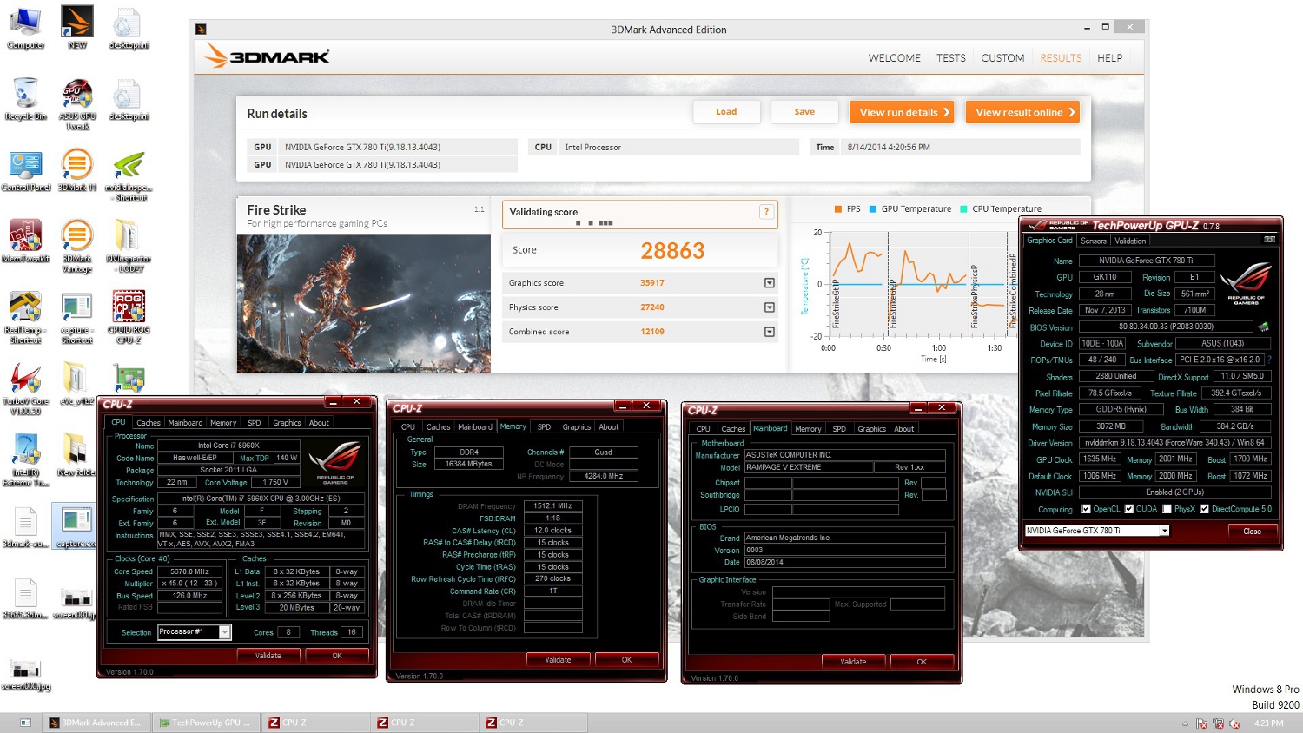Image resolution: width=1303 pixels, height=733 pixels.
Task: Toggle the PhysX checkbox in GPU-Z
Action: (x=1167, y=509)
